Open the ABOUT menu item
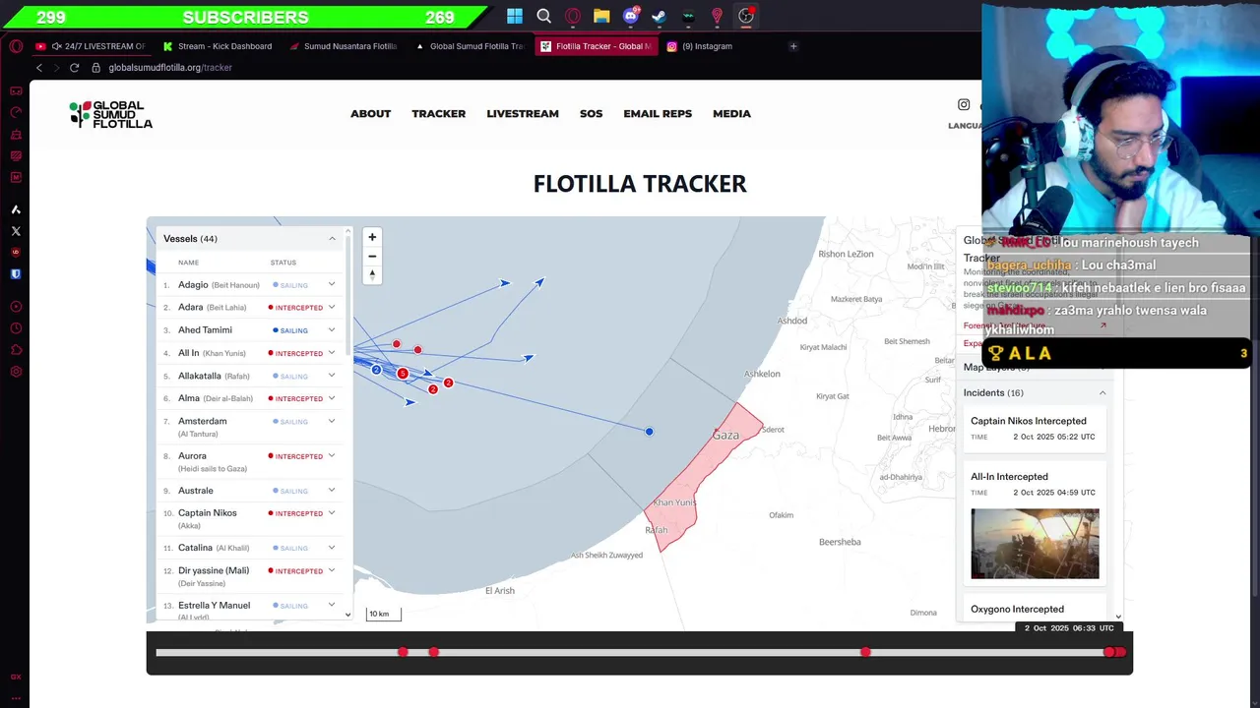The height and width of the screenshot is (708, 1260). (370, 114)
